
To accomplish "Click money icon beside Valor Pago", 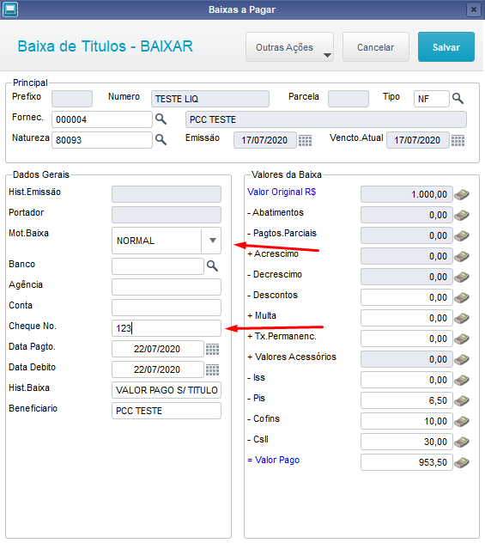I will point(462,462).
